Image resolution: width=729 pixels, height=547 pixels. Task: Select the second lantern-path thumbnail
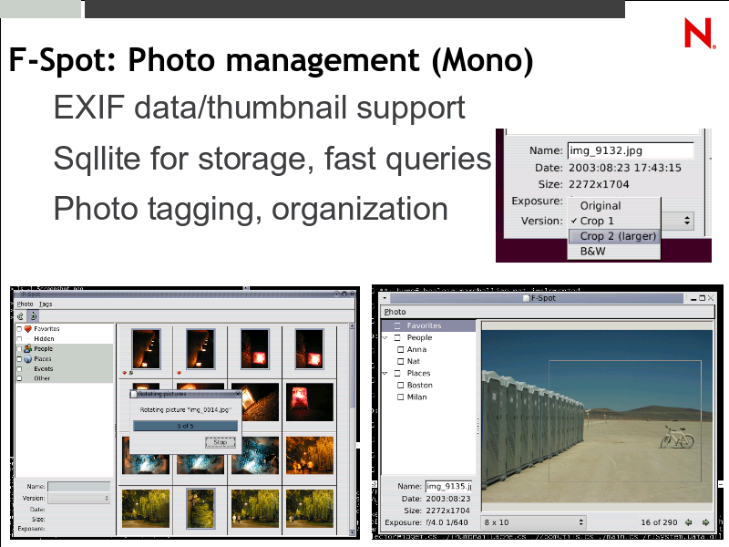coord(200,349)
